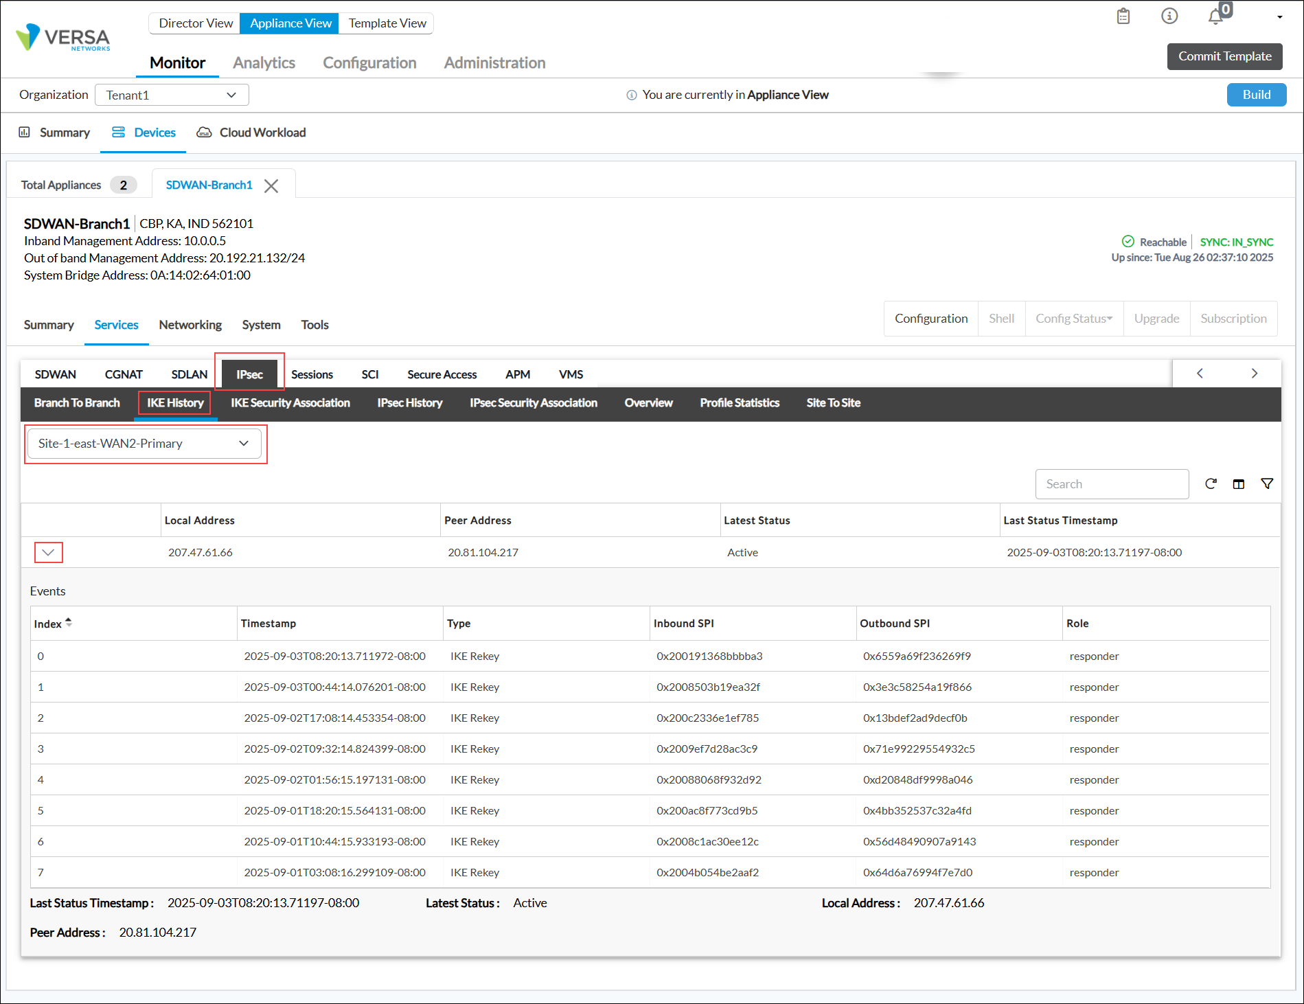1304x1004 pixels.
Task: Open the column selector icon
Action: pos(1239,484)
